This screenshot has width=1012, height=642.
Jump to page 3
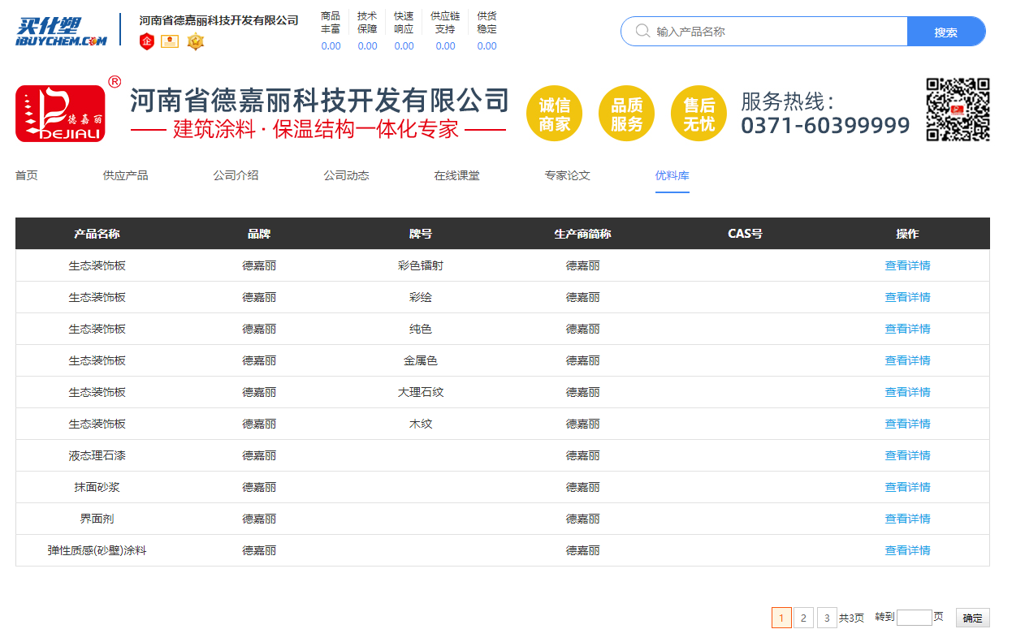[827, 618]
